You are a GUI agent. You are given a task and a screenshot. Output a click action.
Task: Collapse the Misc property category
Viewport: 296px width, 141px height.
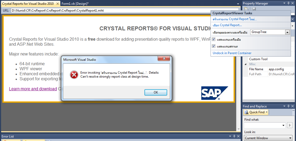(x=245, y=64)
